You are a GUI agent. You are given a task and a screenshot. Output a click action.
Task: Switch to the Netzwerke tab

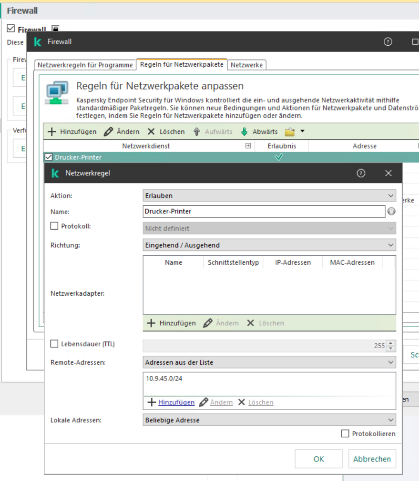[246, 65]
